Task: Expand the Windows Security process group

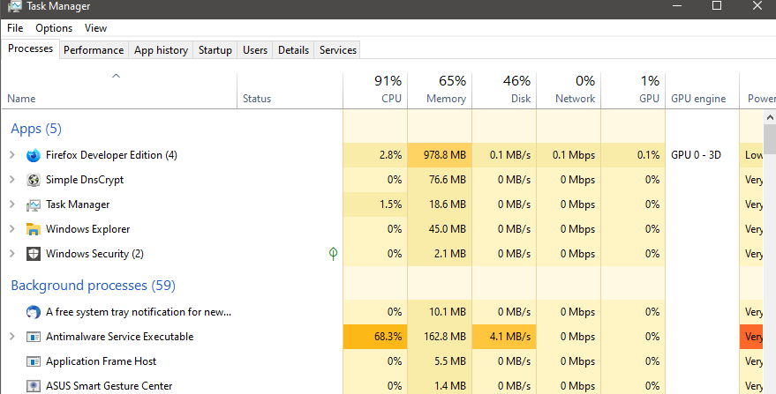Action: (x=11, y=254)
